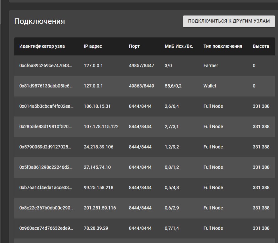Click IP address 78.28.39.29

[96, 228]
